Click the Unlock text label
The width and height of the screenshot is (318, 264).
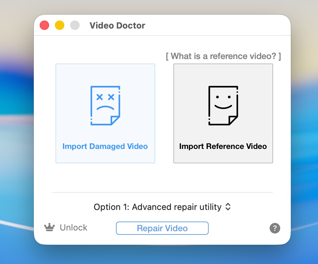tap(74, 228)
